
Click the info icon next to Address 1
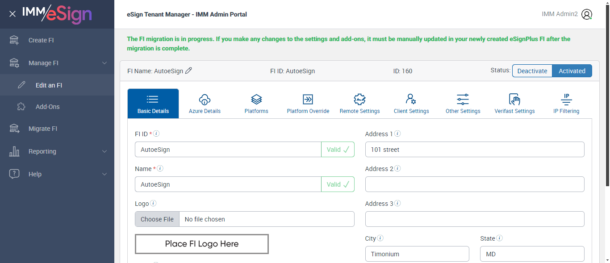(x=397, y=134)
